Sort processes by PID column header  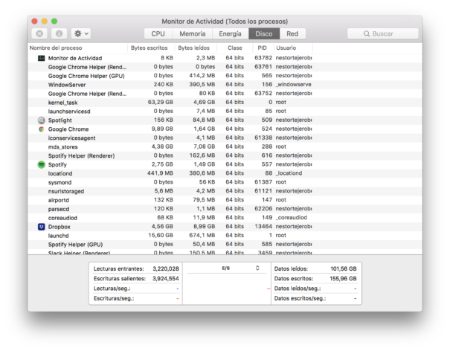click(262, 48)
